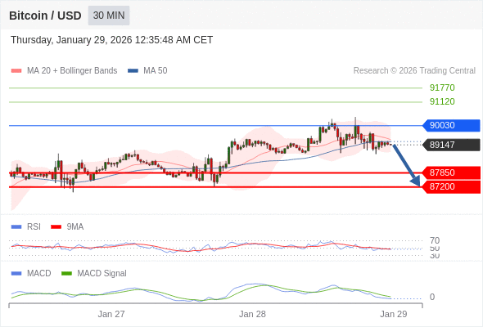Image resolution: width=483 pixels, height=327 pixels.
Task: Click the MACD Signal legend label
Action: pyautogui.click(x=102, y=274)
